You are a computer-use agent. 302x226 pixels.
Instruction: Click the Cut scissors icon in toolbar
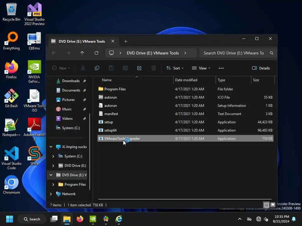pyautogui.click(x=83, y=68)
